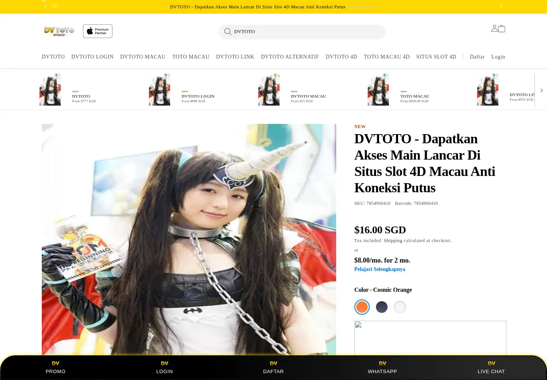Open the TOTO MACAU nav item
The image size is (547, 380).
(x=191, y=57)
